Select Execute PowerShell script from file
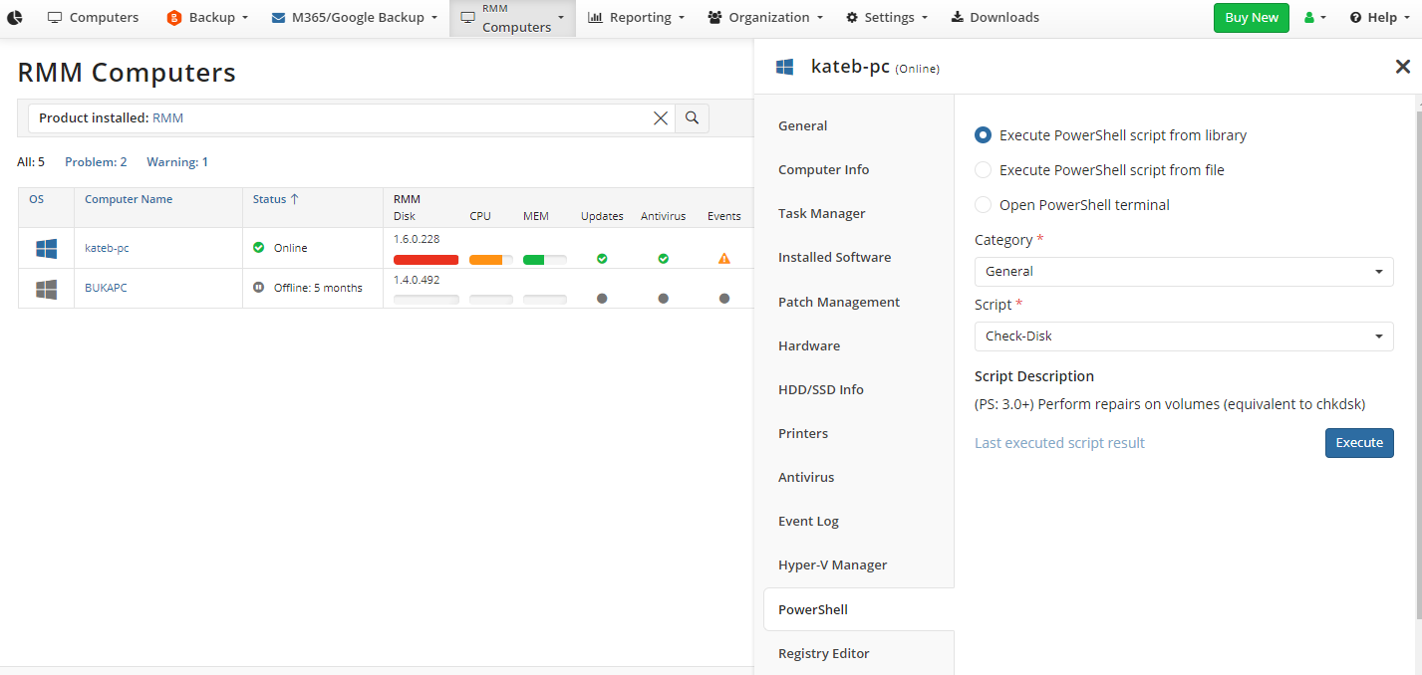The height and width of the screenshot is (675, 1422). click(983, 169)
